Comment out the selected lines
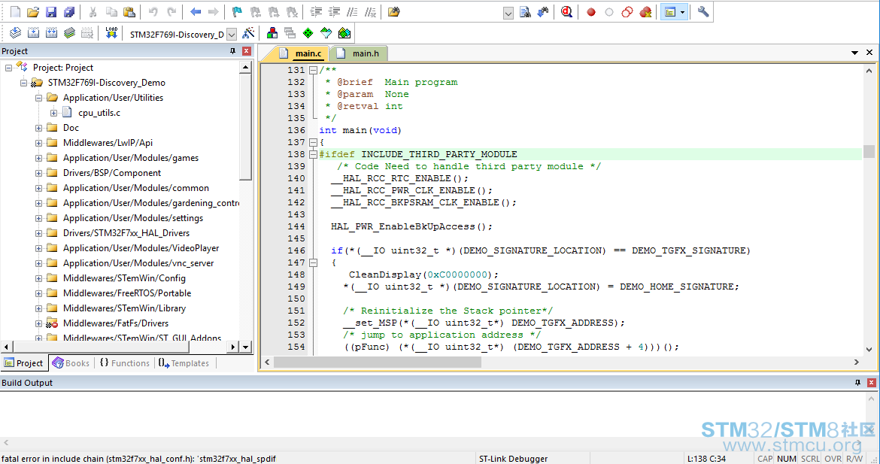The width and height of the screenshot is (880, 464). 353,12
